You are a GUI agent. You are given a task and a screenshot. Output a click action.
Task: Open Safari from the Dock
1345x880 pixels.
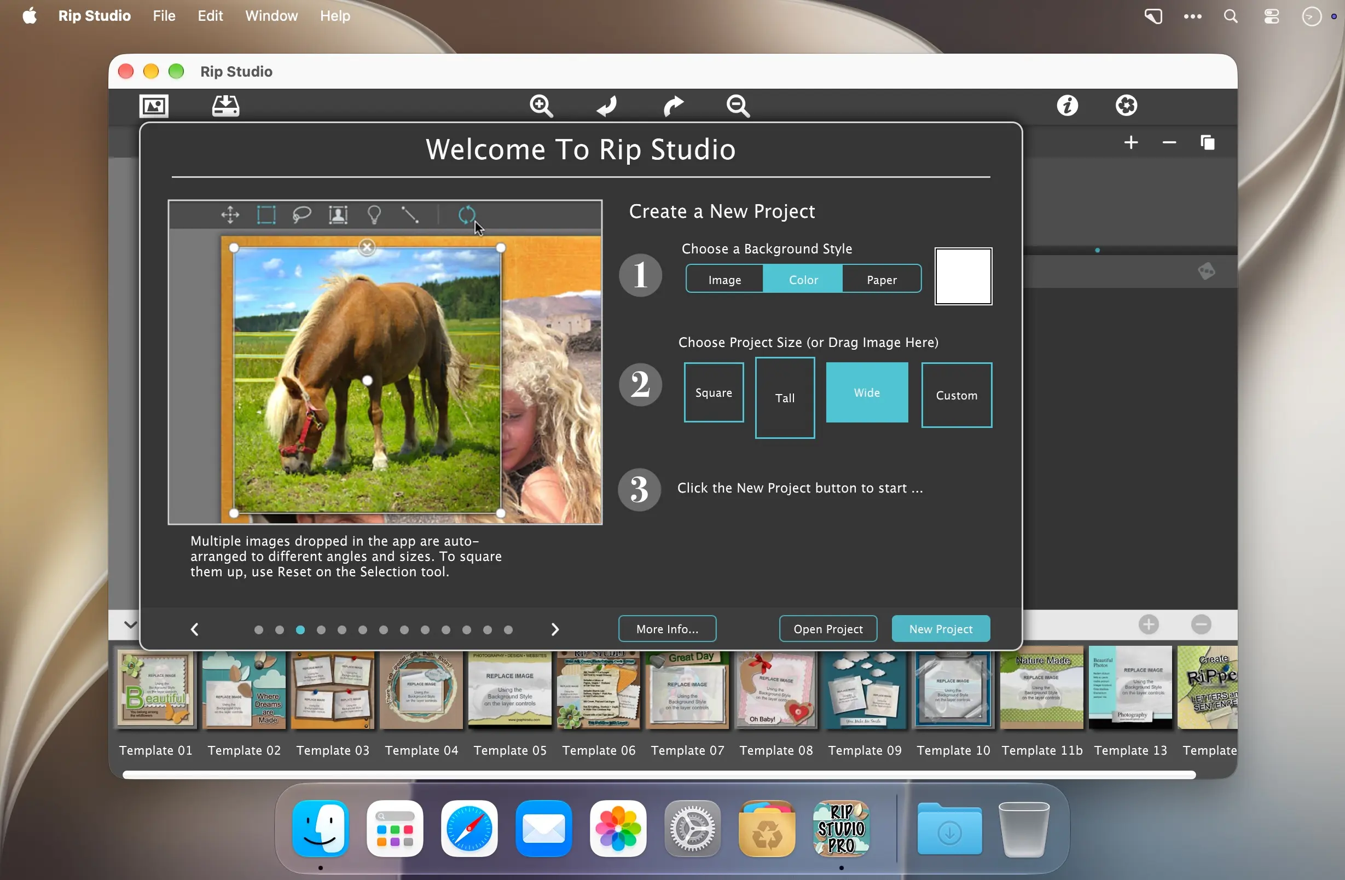click(x=469, y=828)
